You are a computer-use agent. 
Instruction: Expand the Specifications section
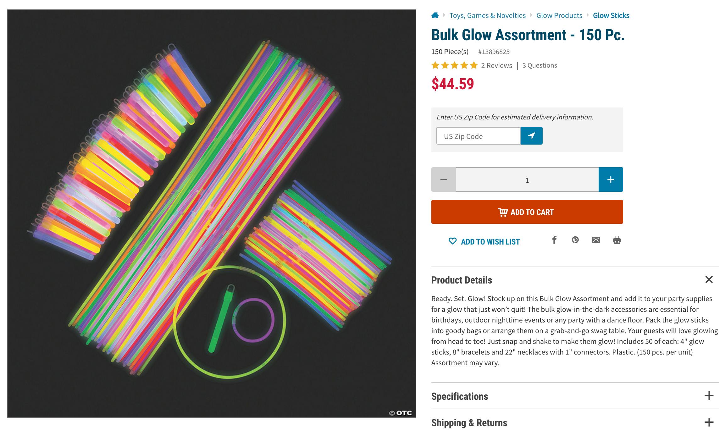709,396
